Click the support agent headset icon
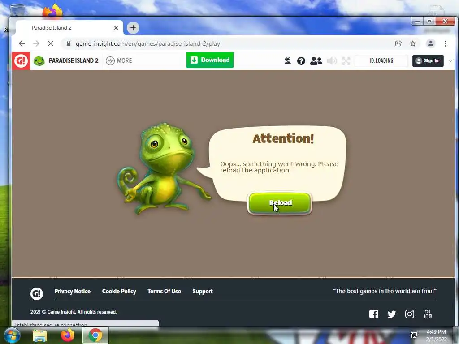This screenshot has width=459, height=344. click(287, 61)
